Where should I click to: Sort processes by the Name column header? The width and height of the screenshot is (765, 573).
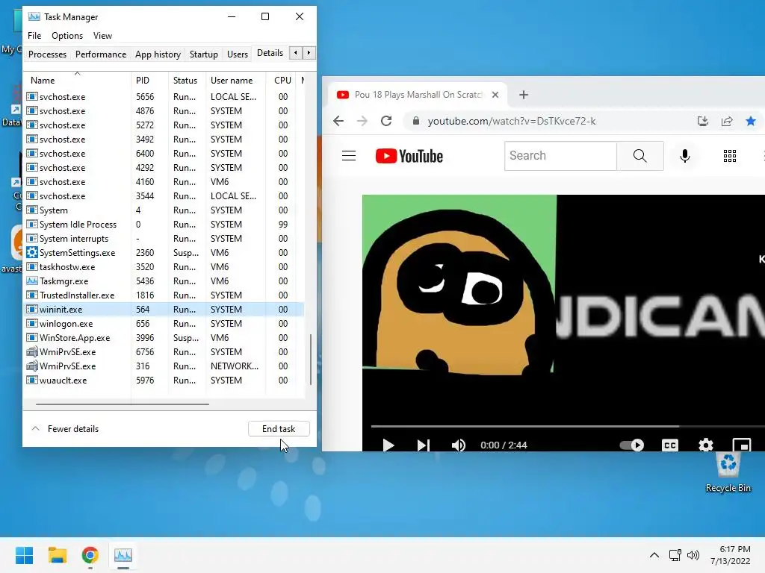coord(77,80)
